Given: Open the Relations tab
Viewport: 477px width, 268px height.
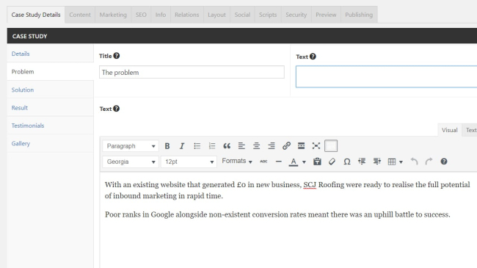Looking at the screenshot, I should [187, 15].
